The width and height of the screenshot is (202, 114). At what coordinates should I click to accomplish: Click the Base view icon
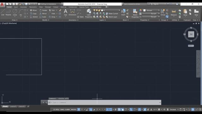pyautogui.click(x=196, y=12)
